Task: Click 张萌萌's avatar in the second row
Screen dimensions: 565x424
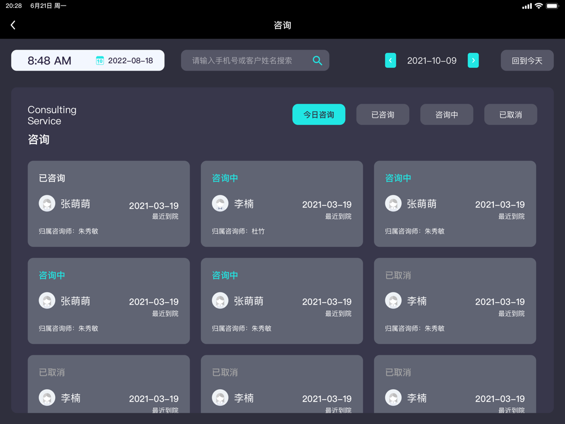Action: [47, 300]
